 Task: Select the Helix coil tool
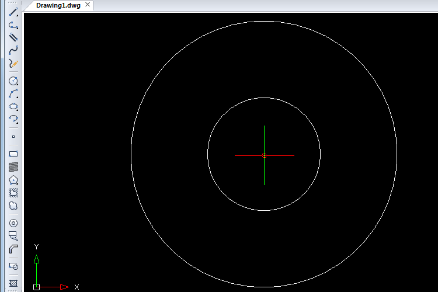click(13, 167)
